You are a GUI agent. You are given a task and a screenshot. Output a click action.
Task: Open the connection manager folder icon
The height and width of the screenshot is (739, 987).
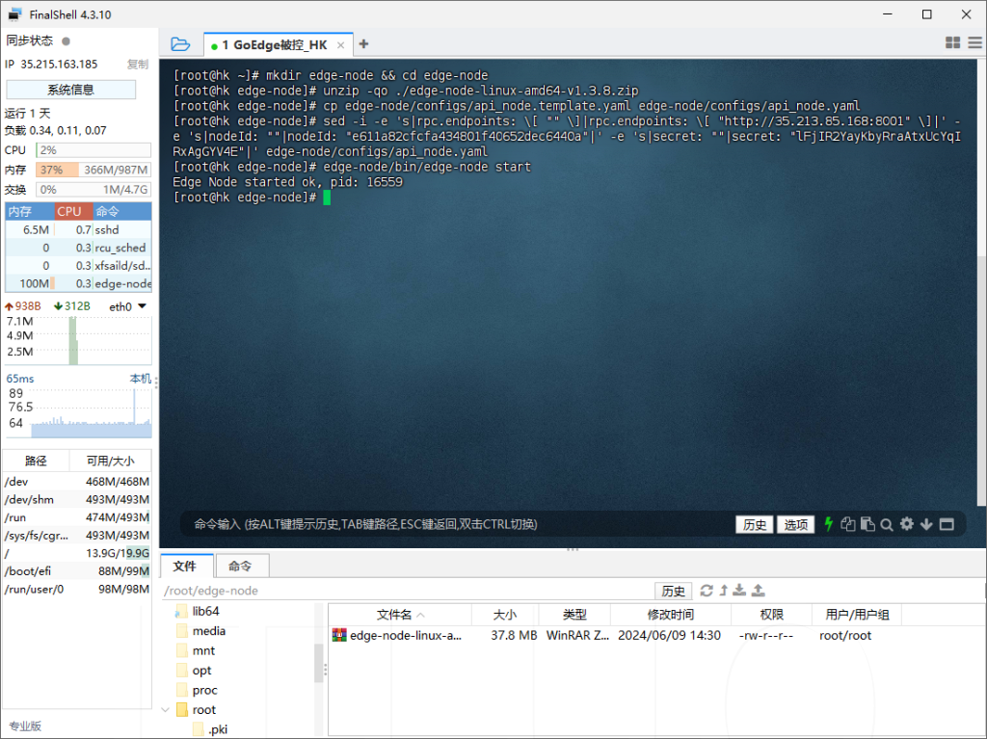point(180,44)
